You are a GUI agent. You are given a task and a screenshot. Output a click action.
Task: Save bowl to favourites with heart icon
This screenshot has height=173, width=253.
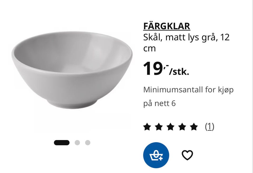pos(187,155)
